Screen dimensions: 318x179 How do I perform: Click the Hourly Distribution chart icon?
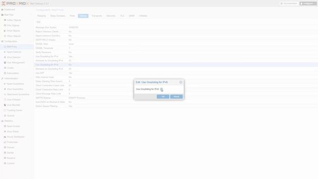[x=5, y=137]
